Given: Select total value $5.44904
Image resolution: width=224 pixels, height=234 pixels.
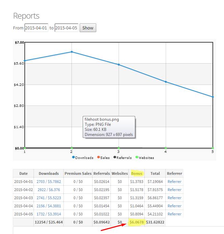Looking at the screenshot, I should pyautogui.click(x=155, y=206).
